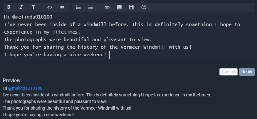This screenshot has height=119, width=257.
Task: Open the emoji picker smiley icon
Action: click(144, 7)
